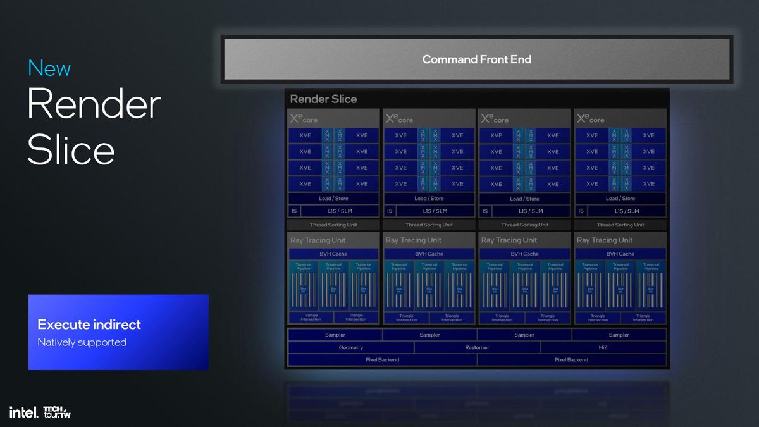Click the Execute indirect blue box
759x427 pixels.
[x=118, y=332]
